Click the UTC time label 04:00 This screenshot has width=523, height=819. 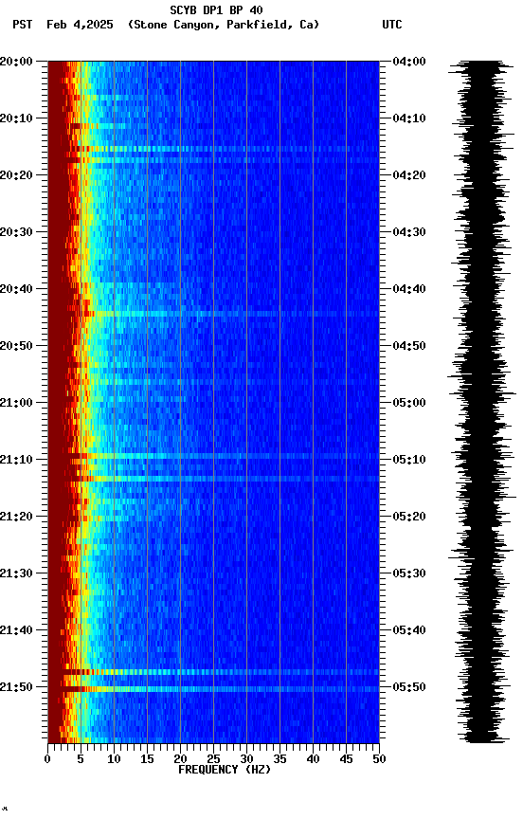409,62
